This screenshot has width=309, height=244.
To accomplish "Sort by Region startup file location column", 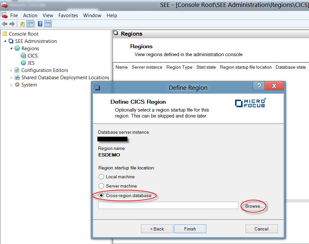I will coord(246,67).
